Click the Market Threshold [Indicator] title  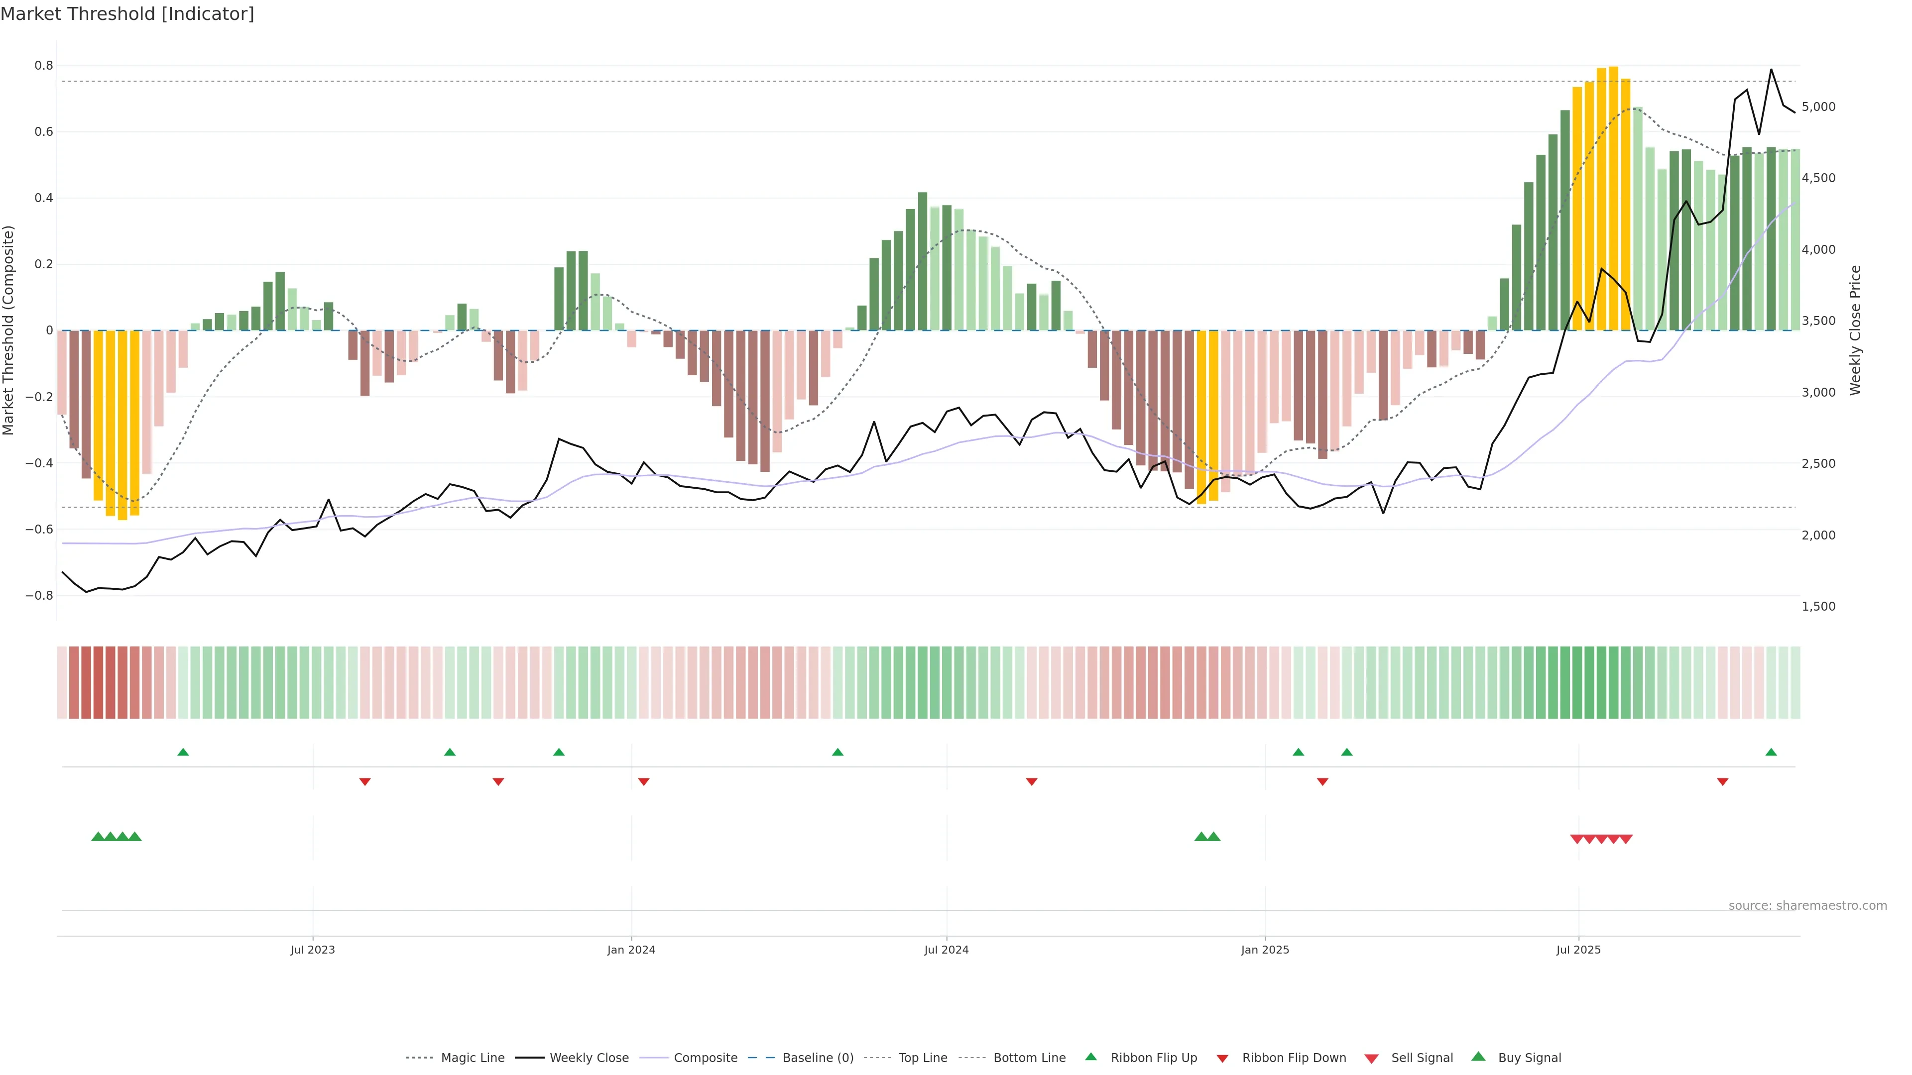coord(127,14)
